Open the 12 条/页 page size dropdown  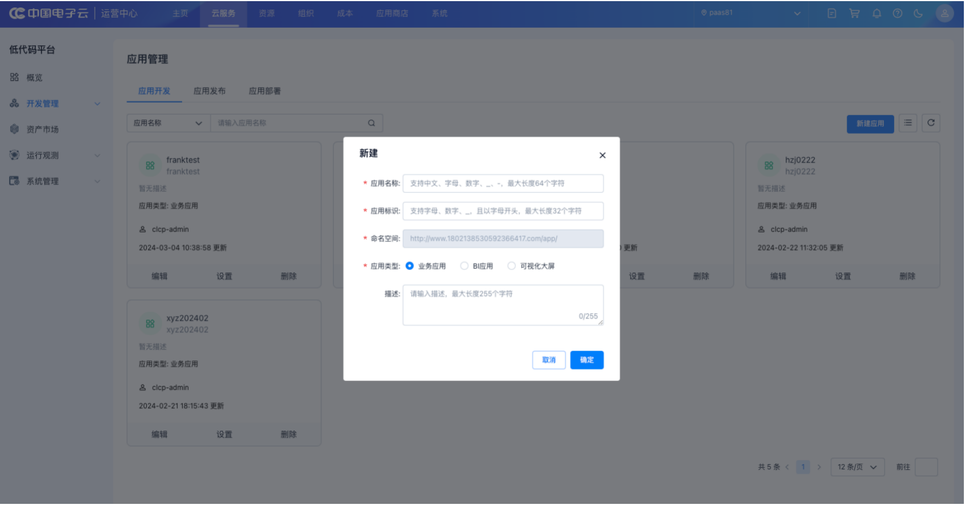[857, 467]
